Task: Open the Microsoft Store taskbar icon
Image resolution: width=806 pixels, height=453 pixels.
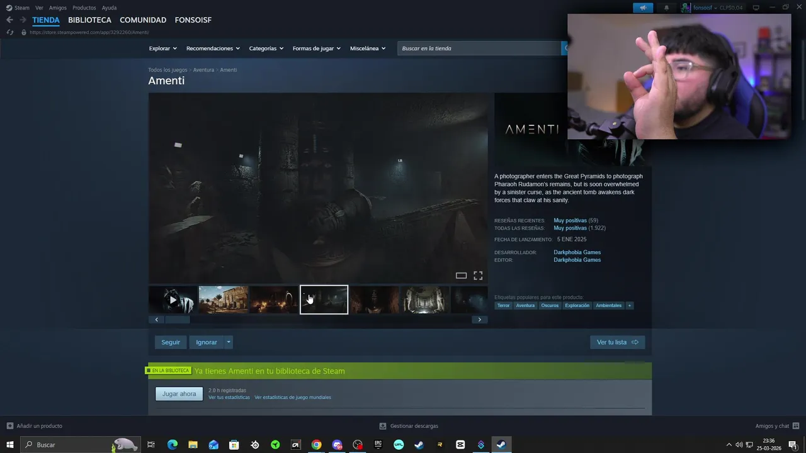Action: 234,445
